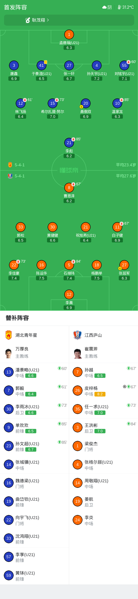
Task: Tap player 41 于景澄 jersey icon
Action: pyautogui.click(x=42, y=66)
